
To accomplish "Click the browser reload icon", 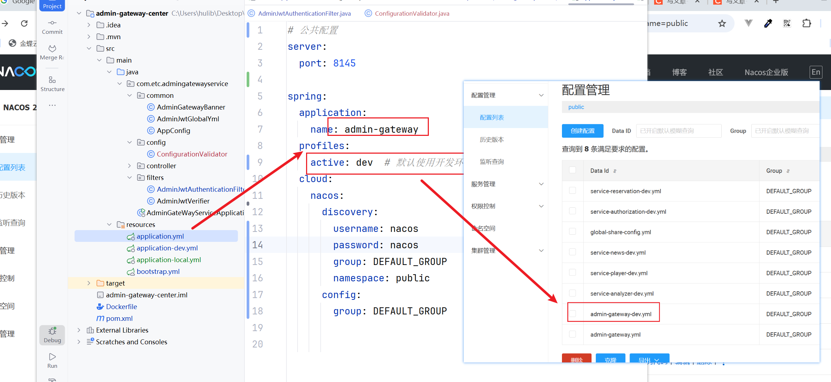I will click(x=24, y=23).
